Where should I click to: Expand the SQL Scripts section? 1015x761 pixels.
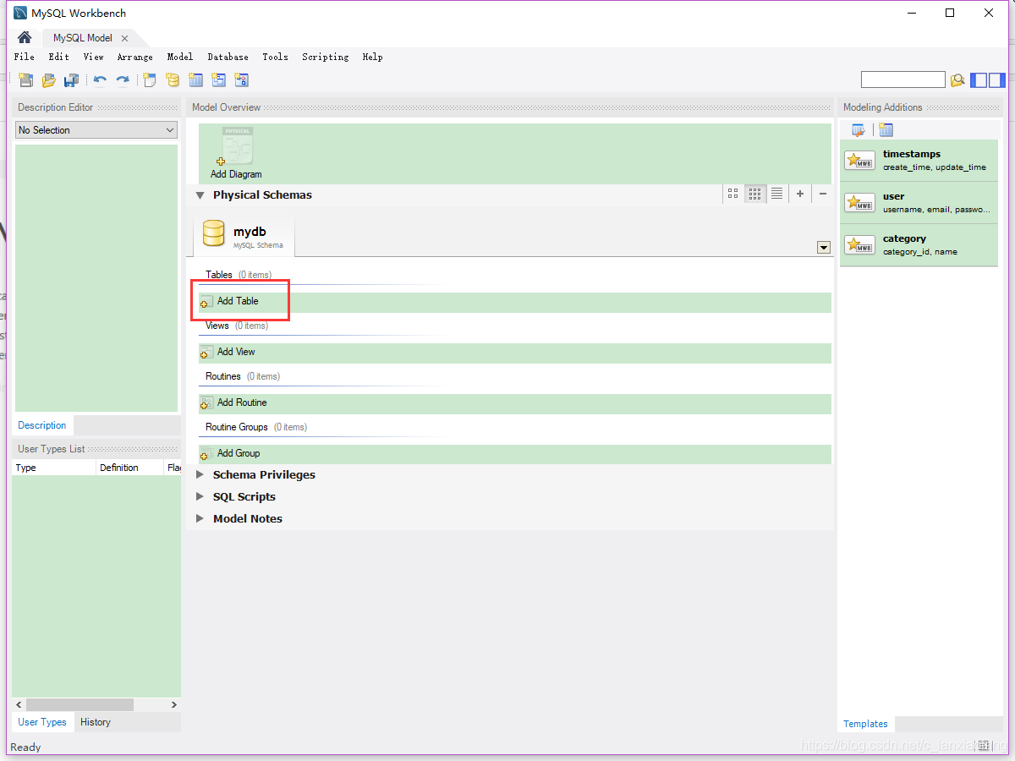pyautogui.click(x=200, y=497)
